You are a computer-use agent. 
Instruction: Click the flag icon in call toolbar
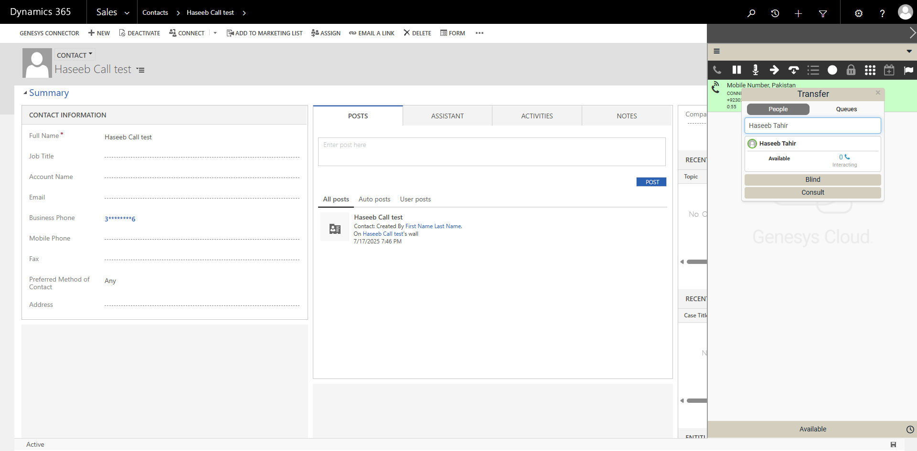(908, 70)
